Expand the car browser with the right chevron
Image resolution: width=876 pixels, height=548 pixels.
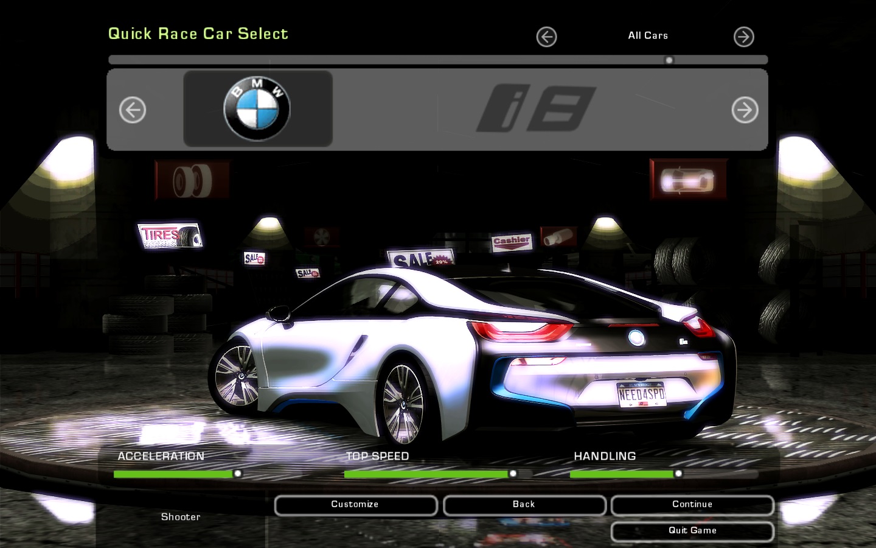pyautogui.click(x=743, y=37)
